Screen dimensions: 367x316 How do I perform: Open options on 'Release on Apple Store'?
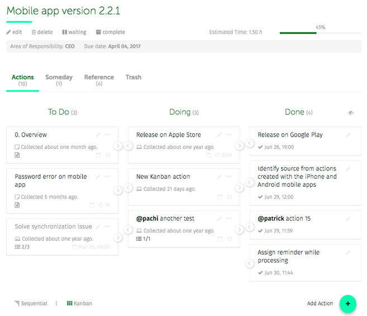click(228, 134)
